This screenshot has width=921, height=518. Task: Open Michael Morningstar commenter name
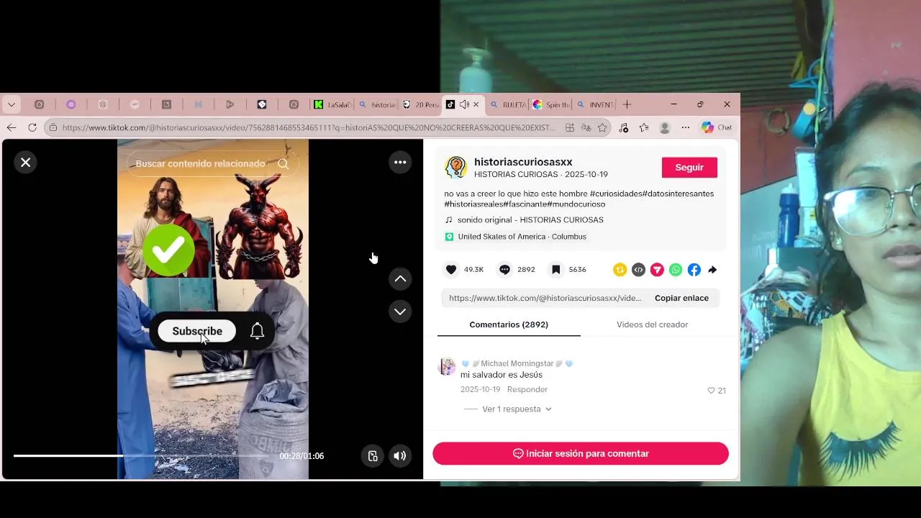[517, 363]
